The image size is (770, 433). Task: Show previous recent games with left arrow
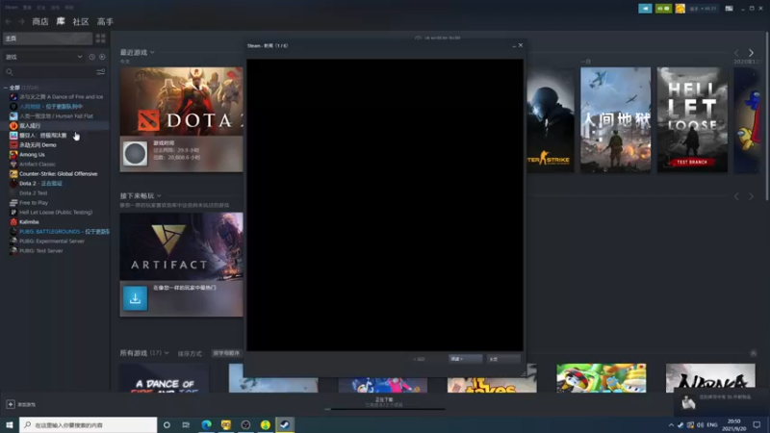[736, 53]
